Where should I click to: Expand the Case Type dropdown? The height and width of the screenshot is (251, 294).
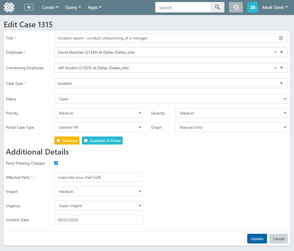pyautogui.click(x=171, y=83)
